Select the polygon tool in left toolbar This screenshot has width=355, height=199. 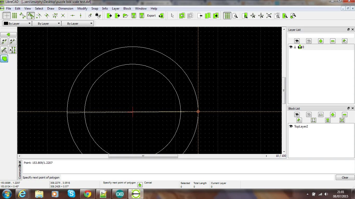pos(4,59)
